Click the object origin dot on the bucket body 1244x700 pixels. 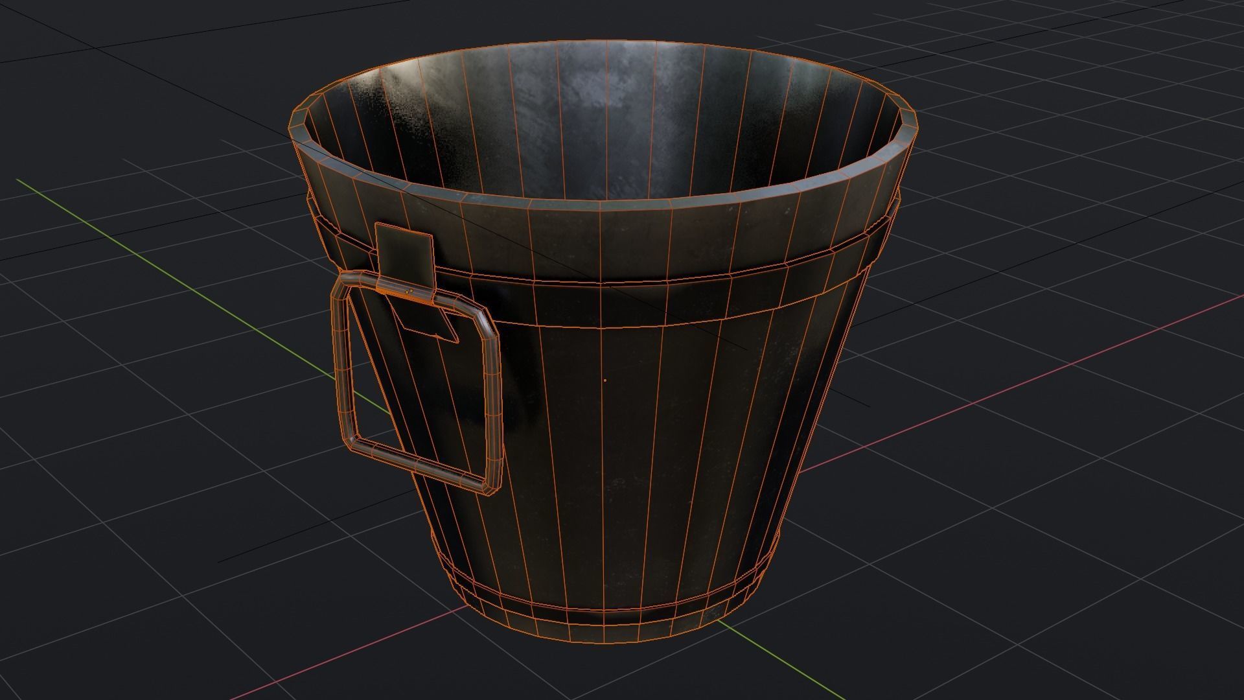605,380
